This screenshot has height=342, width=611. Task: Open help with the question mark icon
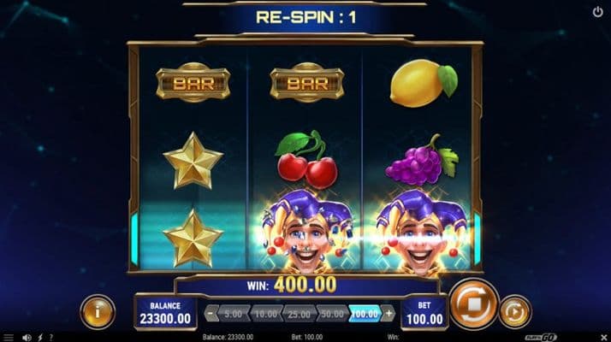pyautogui.click(x=51, y=338)
